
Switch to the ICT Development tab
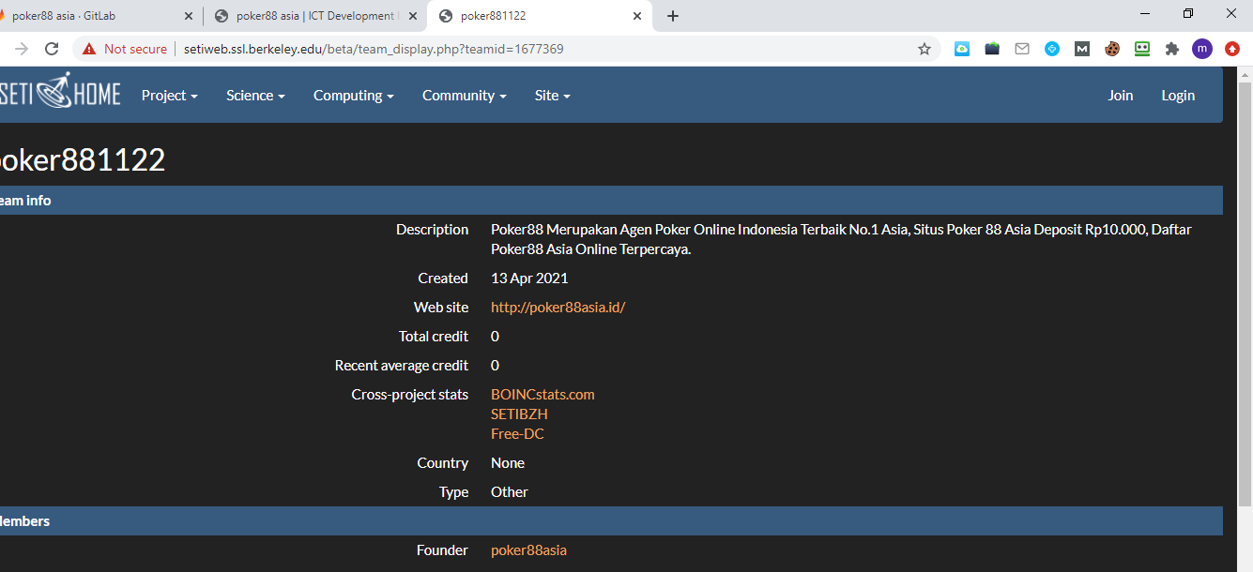click(x=313, y=16)
